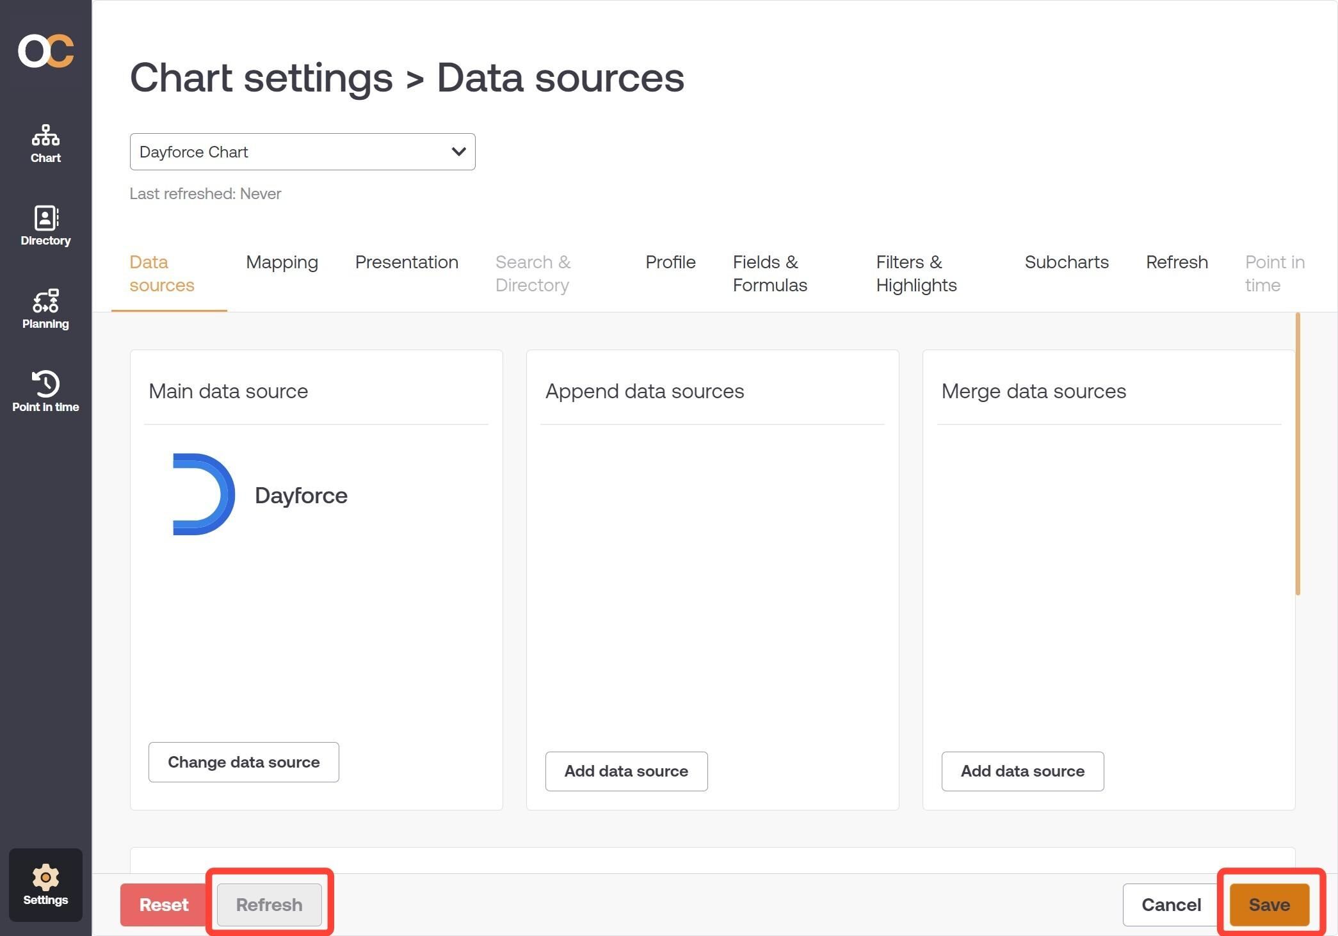Add data source under Merge data sources
Viewport: 1338px width, 936px height.
click(x=1022, y=771)
